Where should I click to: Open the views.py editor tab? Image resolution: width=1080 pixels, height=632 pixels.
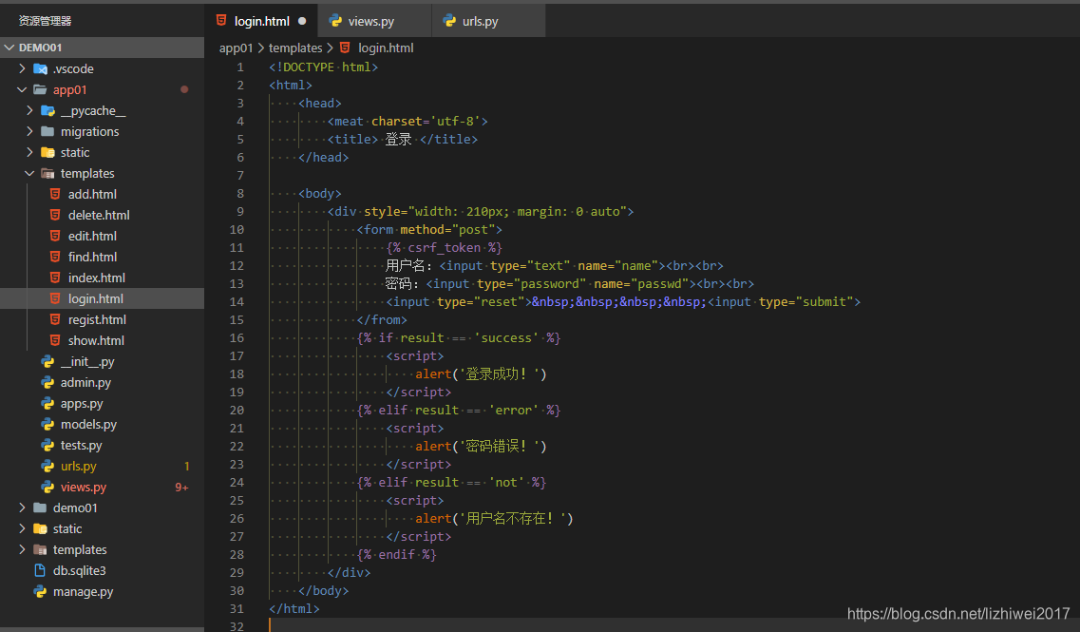click(x=374, y=21)
